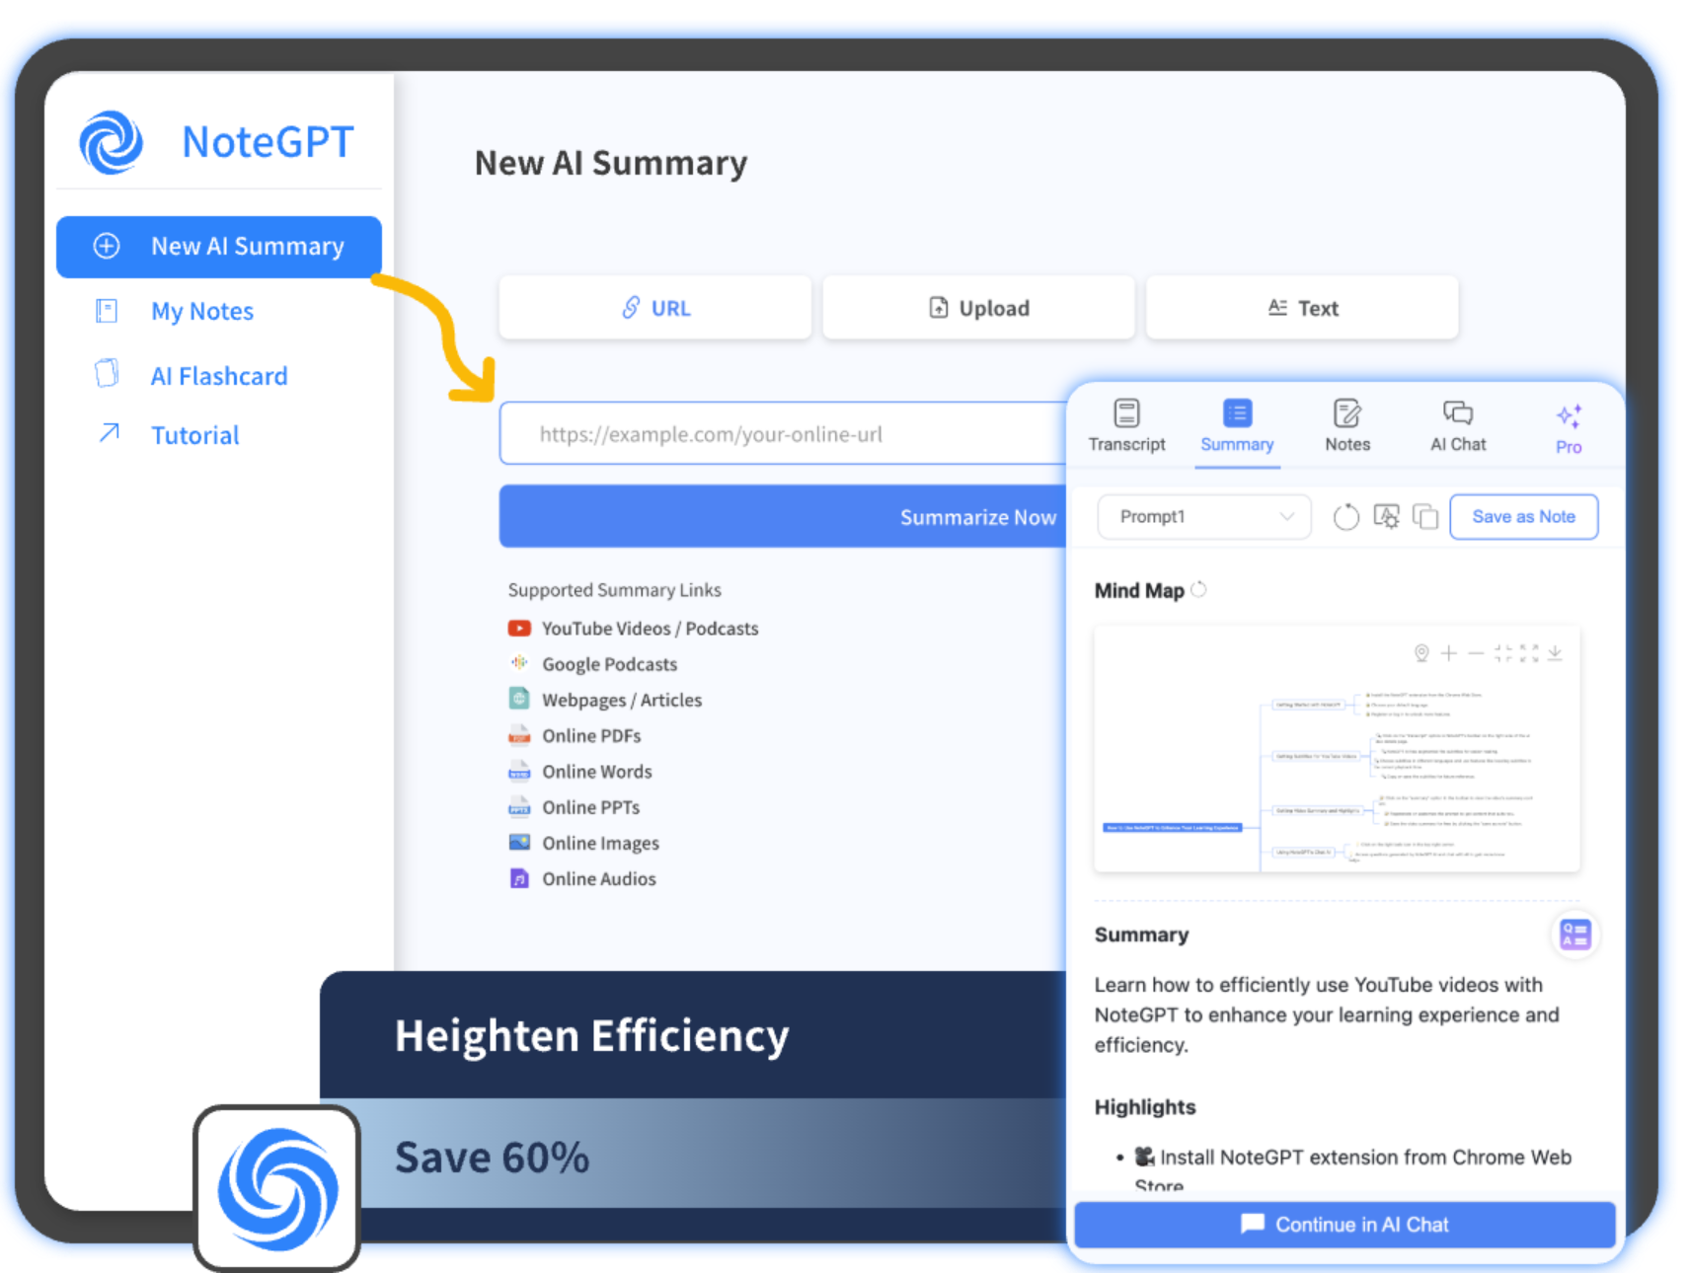Image resolution: width=1688 pixels, height=1273 pixels.
Task: Click the regenerate summary circular arrow icon
Action: [x=1345, y=517]
